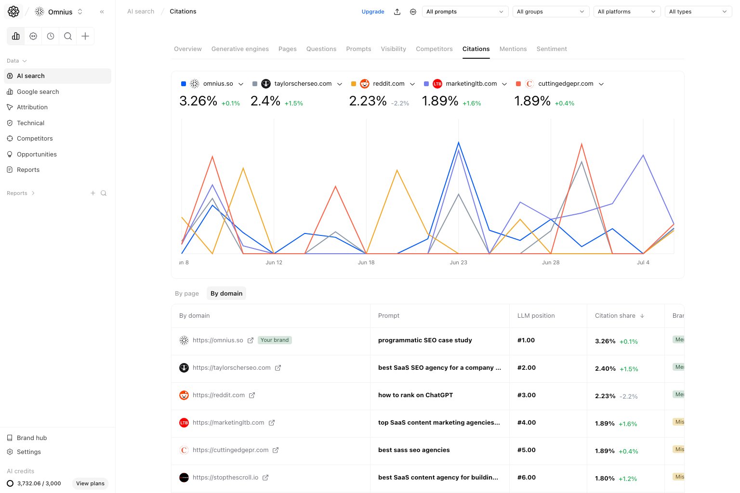Toggle table view to By page
Screen dimensions: 740x493
187,294
